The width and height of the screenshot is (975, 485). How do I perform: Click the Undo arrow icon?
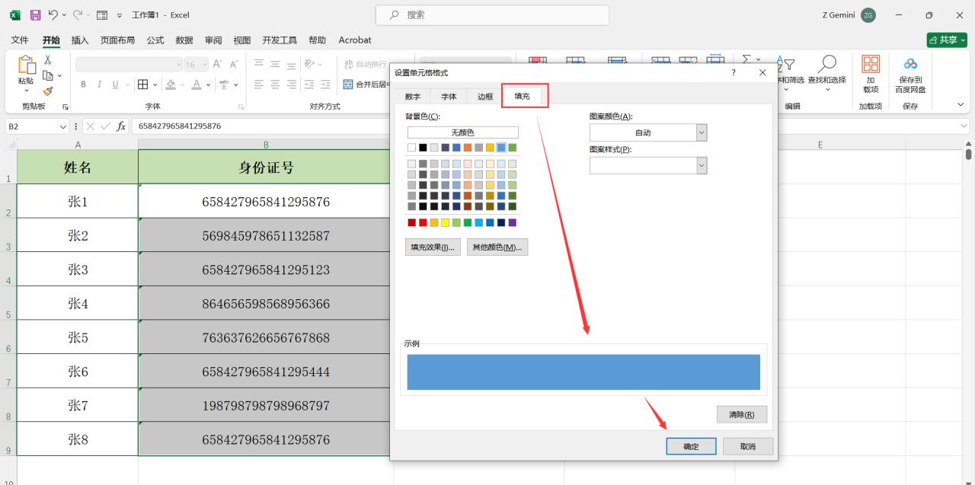coord(53,15)
